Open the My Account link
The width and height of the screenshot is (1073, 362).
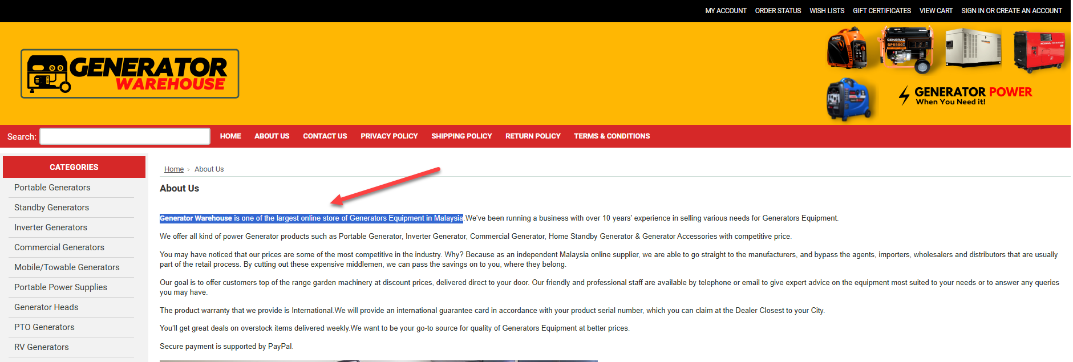pyautogui.click(x=726, y=11)
